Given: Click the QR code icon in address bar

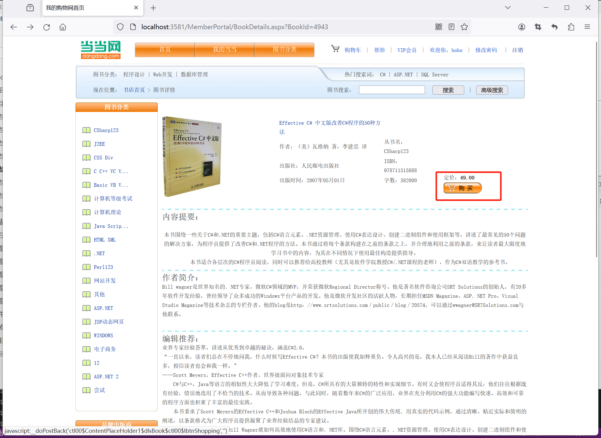Looking at the screenshot, I should [x=438, y=27].
